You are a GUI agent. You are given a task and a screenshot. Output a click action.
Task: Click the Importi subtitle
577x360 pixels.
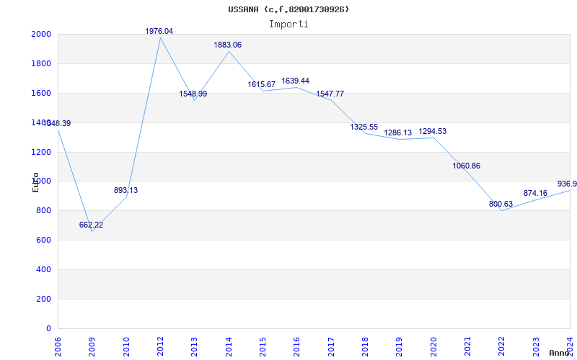pyautogui.click(x=288, y=24)
